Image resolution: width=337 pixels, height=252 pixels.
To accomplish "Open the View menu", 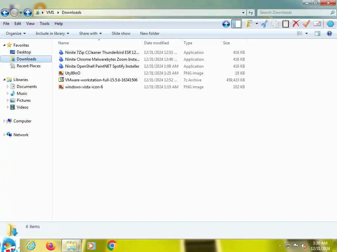I will click(30, 24).
